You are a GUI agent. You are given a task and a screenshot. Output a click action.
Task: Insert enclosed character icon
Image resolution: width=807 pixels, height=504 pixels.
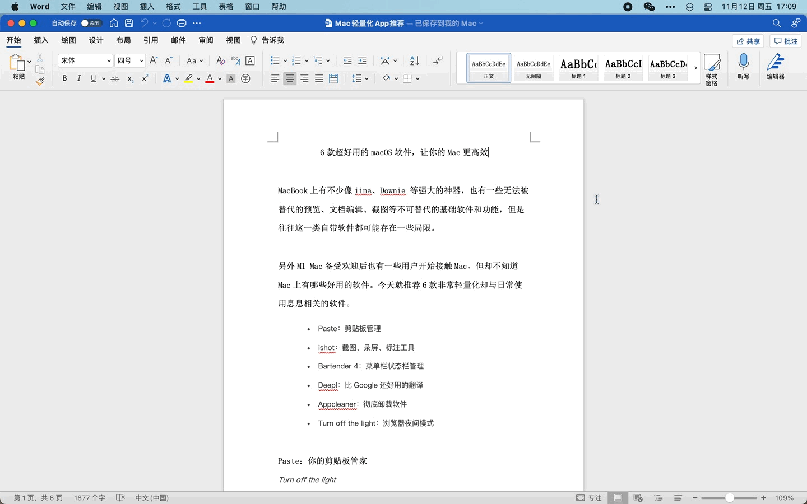tap(245, 78)
